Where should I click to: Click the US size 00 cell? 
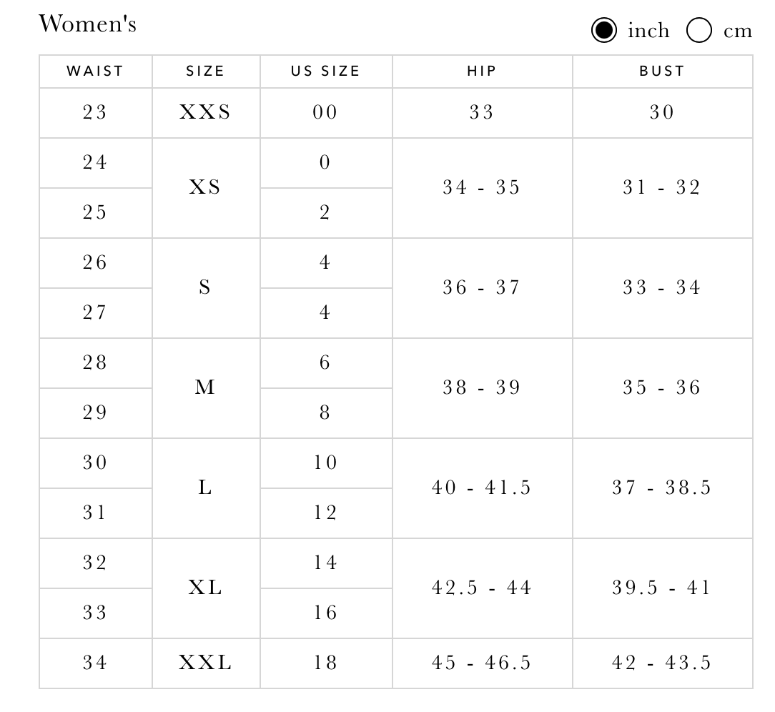point(326,113)
